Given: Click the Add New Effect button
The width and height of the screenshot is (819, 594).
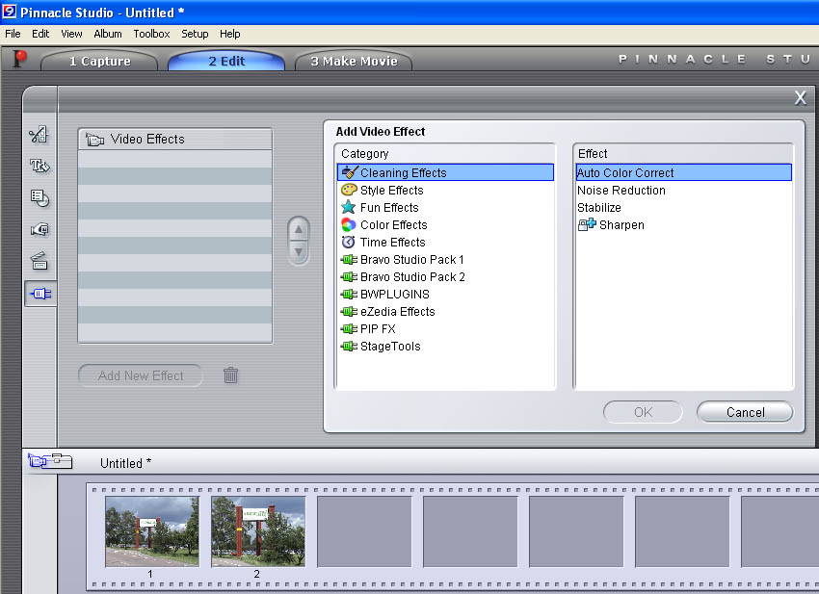Looking at the screenshot, I should (141, 375).
